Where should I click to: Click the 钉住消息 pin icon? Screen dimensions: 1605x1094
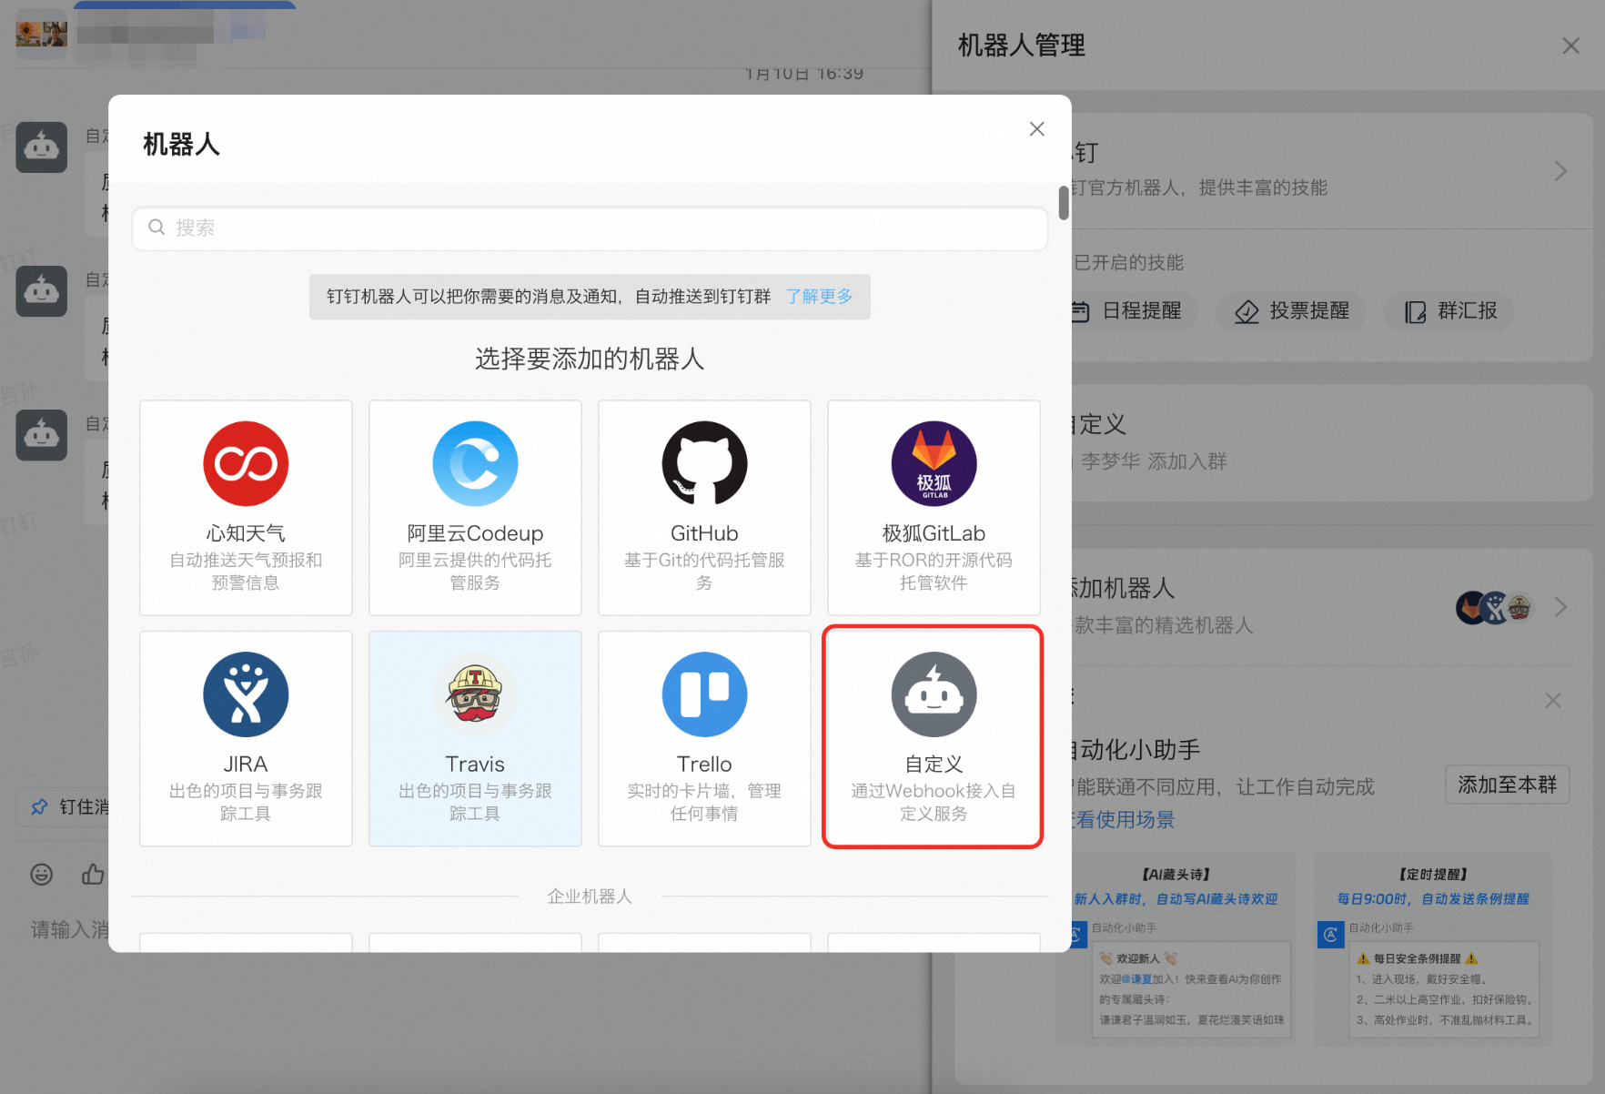39,807
